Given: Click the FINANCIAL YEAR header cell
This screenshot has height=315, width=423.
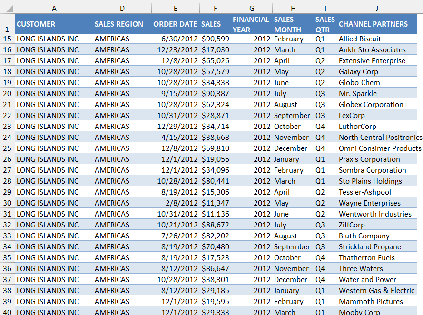Looking at the screenshot, I should click(x=252, y=24).
